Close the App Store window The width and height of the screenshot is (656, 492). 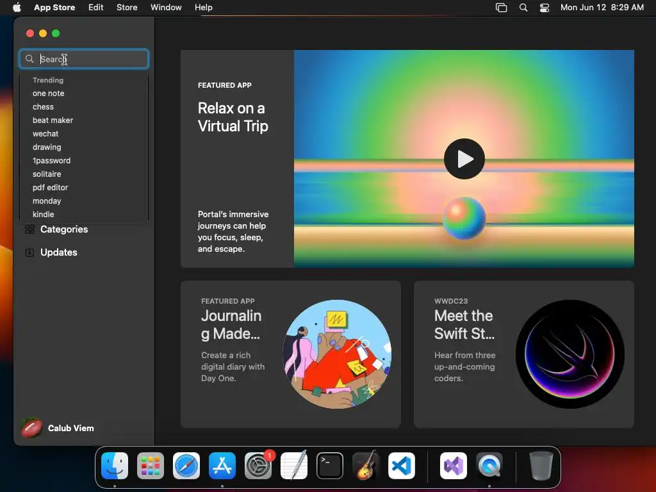click(29, 33)
